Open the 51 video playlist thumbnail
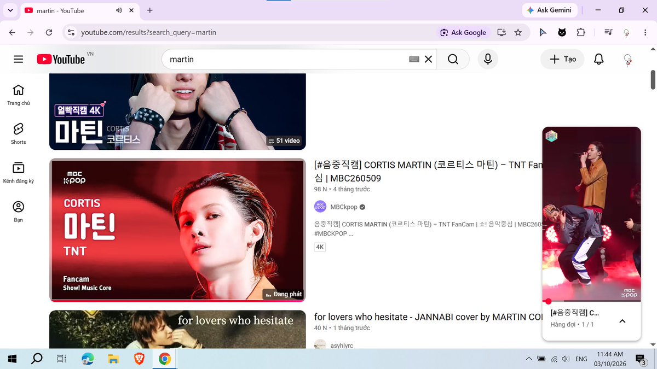657x369 pixels. pos(177,112)
